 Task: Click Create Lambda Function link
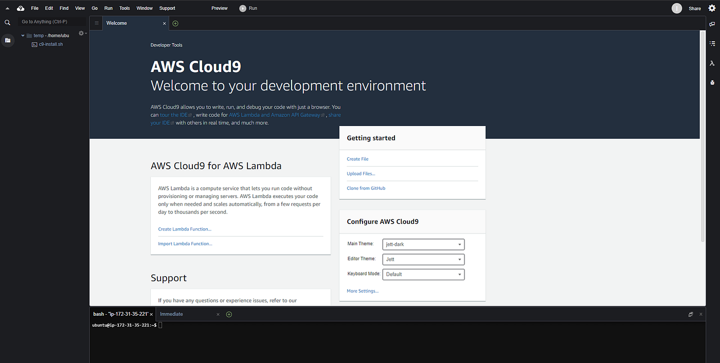point(185,229)
